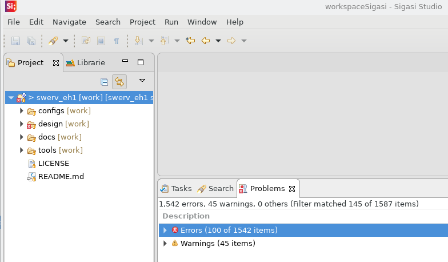Expand the docs folder

[x=22, y=137]
